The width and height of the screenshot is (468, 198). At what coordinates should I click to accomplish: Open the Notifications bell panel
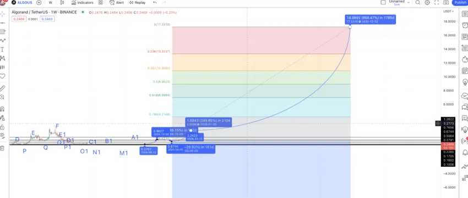[465, 152]
